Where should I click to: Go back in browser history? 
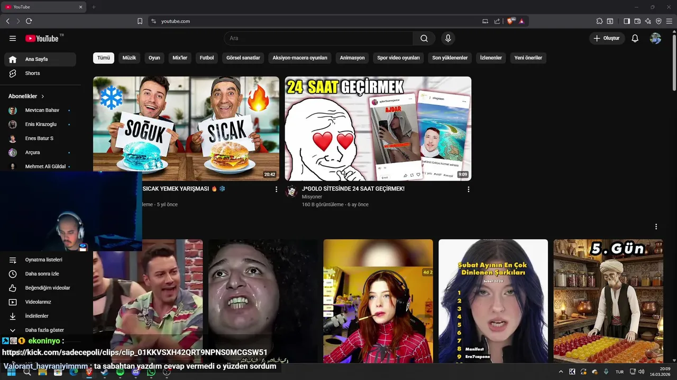(x=7, y=21)
